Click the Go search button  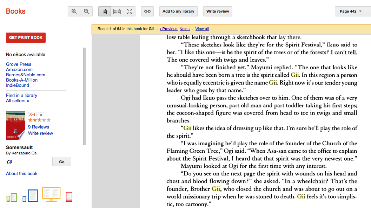pyautogui.click(x=62, y=162)
